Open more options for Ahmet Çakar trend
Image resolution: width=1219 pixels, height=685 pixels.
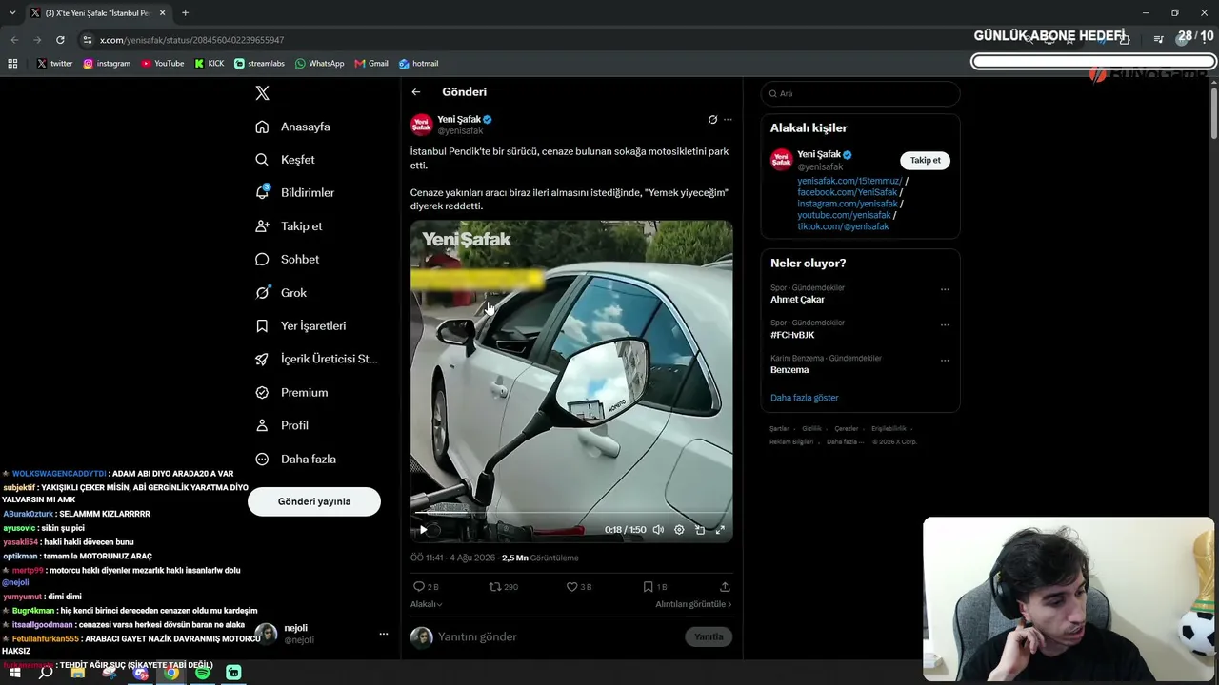point(945,289)
